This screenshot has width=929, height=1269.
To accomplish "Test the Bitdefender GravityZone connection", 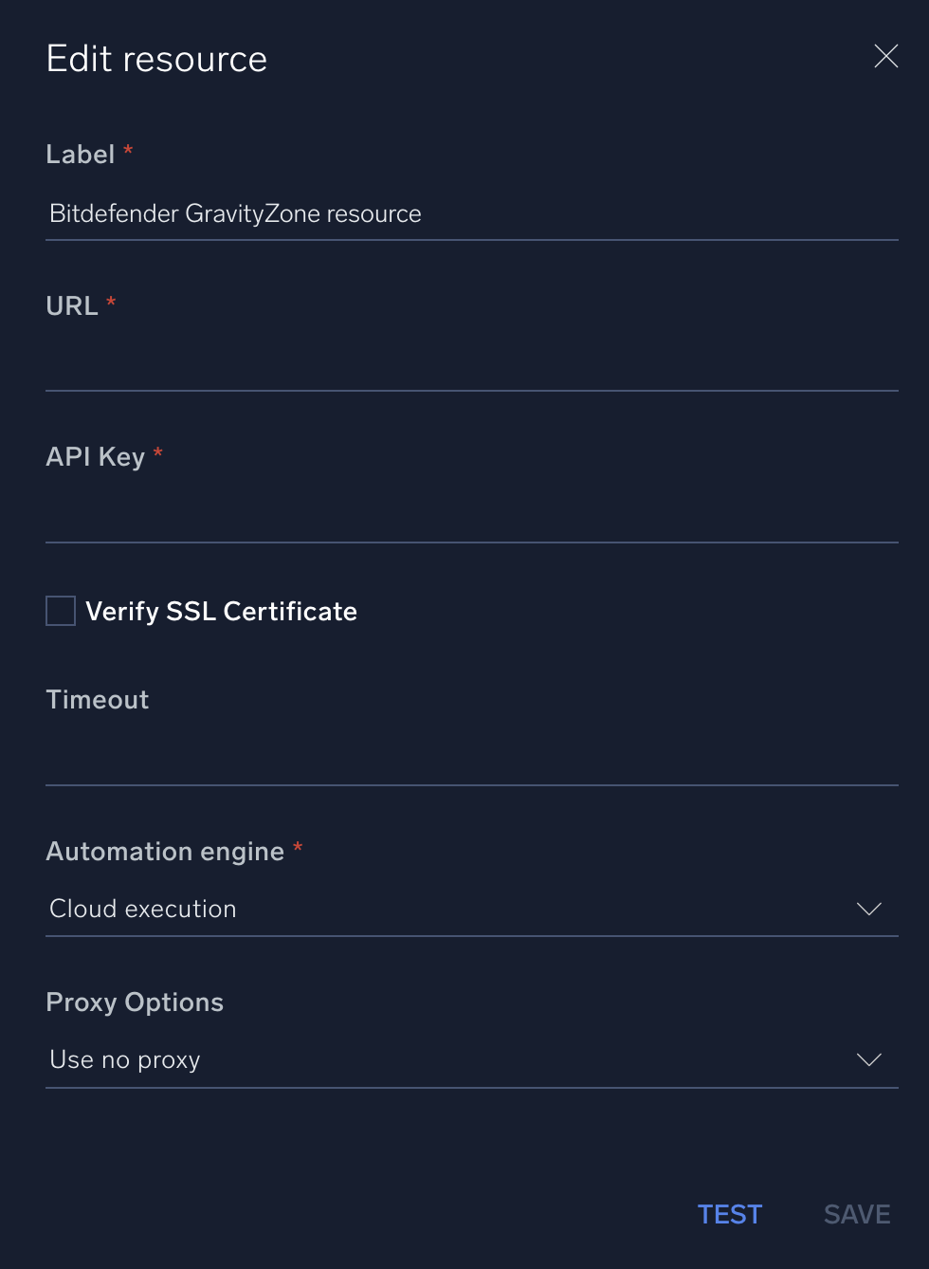I will 729,1214.
